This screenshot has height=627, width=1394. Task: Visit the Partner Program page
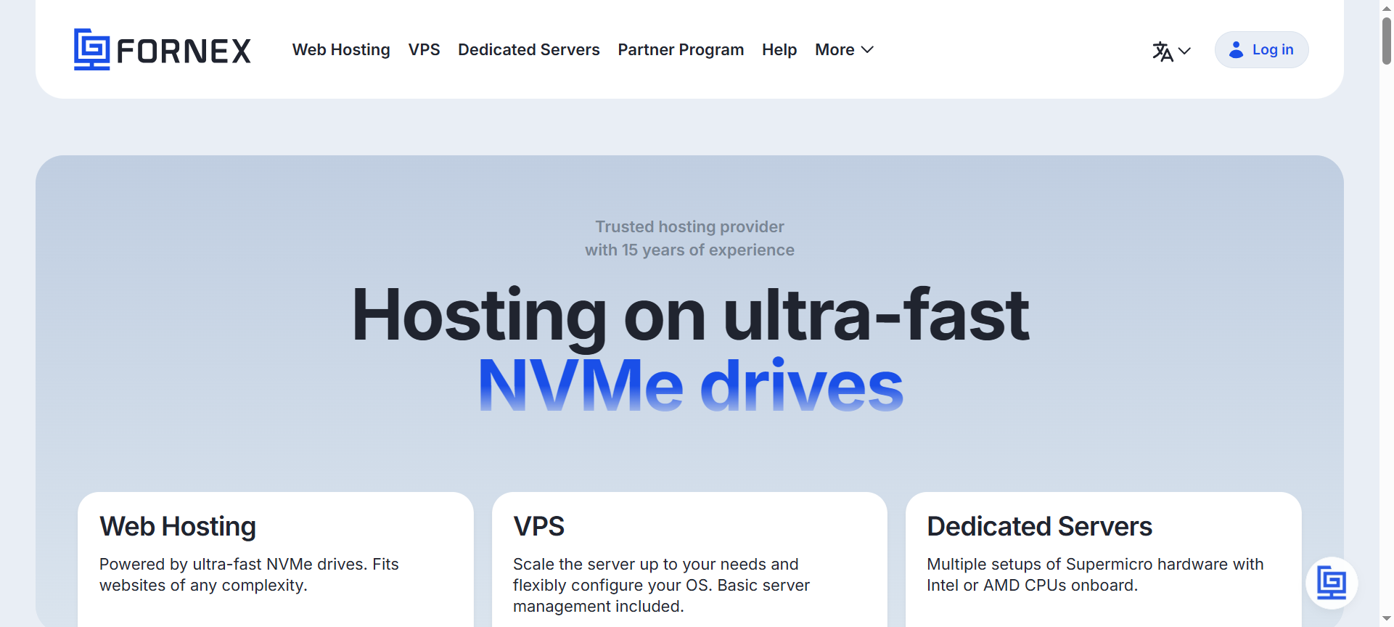(x=681, y=49)
